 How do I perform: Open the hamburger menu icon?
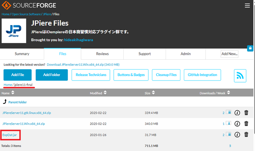247,6
